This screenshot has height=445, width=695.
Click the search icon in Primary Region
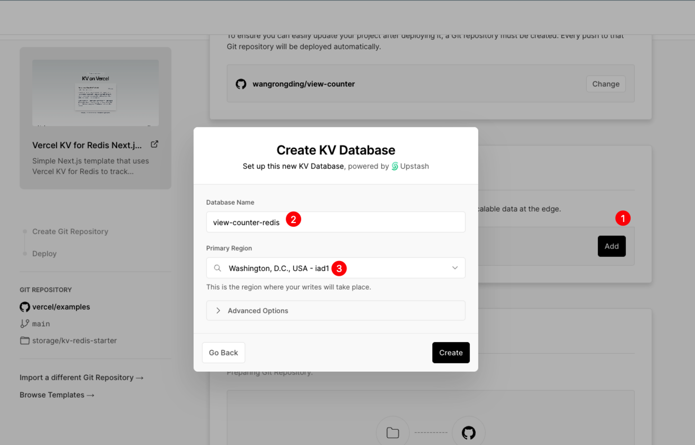[x=217, y=268]
